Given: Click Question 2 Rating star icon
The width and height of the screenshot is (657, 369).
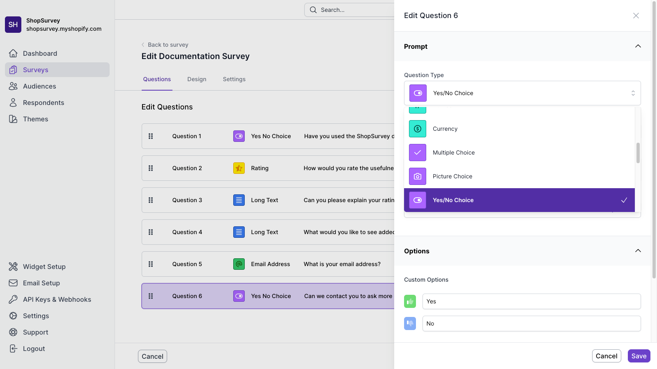Looking at the screenshot, I should (239, 168).
